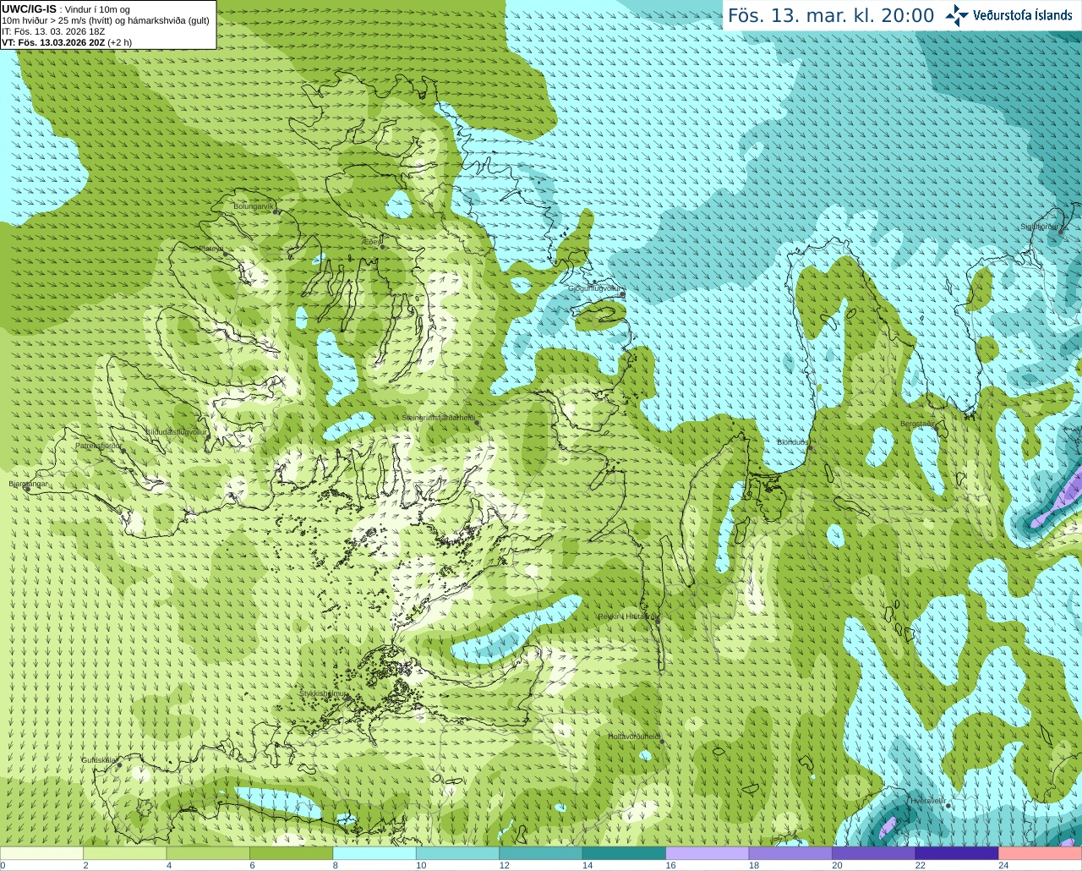Click the Gufuskálar station marker dot
The image size is (1082, 871).
coord(119,765)
